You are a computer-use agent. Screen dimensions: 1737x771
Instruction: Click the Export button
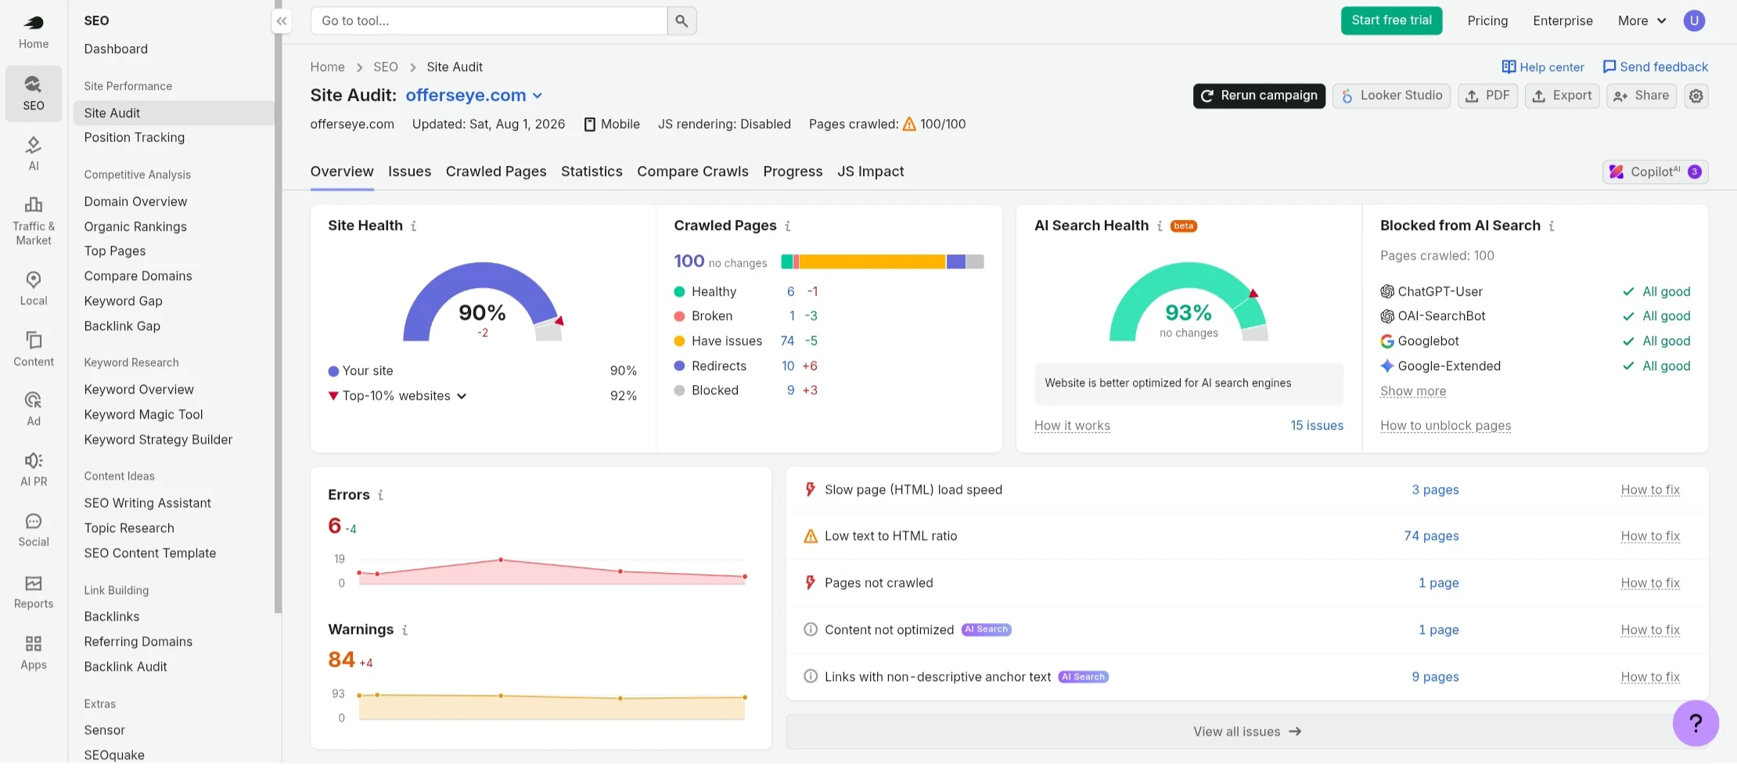point(1562,95)
